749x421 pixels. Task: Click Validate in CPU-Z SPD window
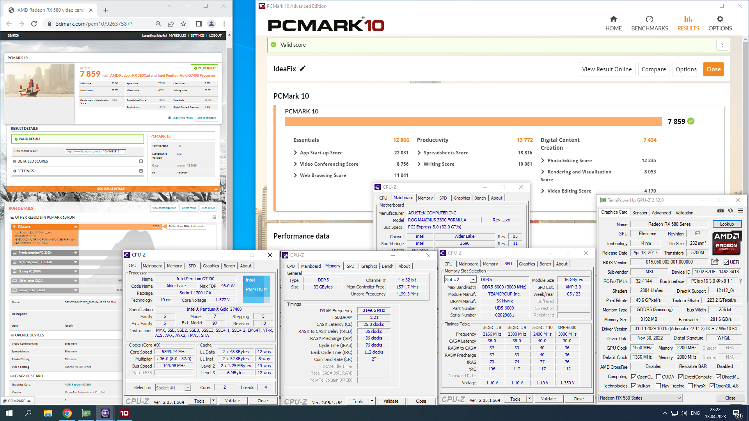[x=548, y=399]
